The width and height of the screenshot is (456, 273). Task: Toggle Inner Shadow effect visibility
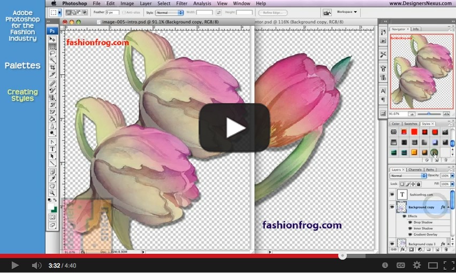click(410, 228)
